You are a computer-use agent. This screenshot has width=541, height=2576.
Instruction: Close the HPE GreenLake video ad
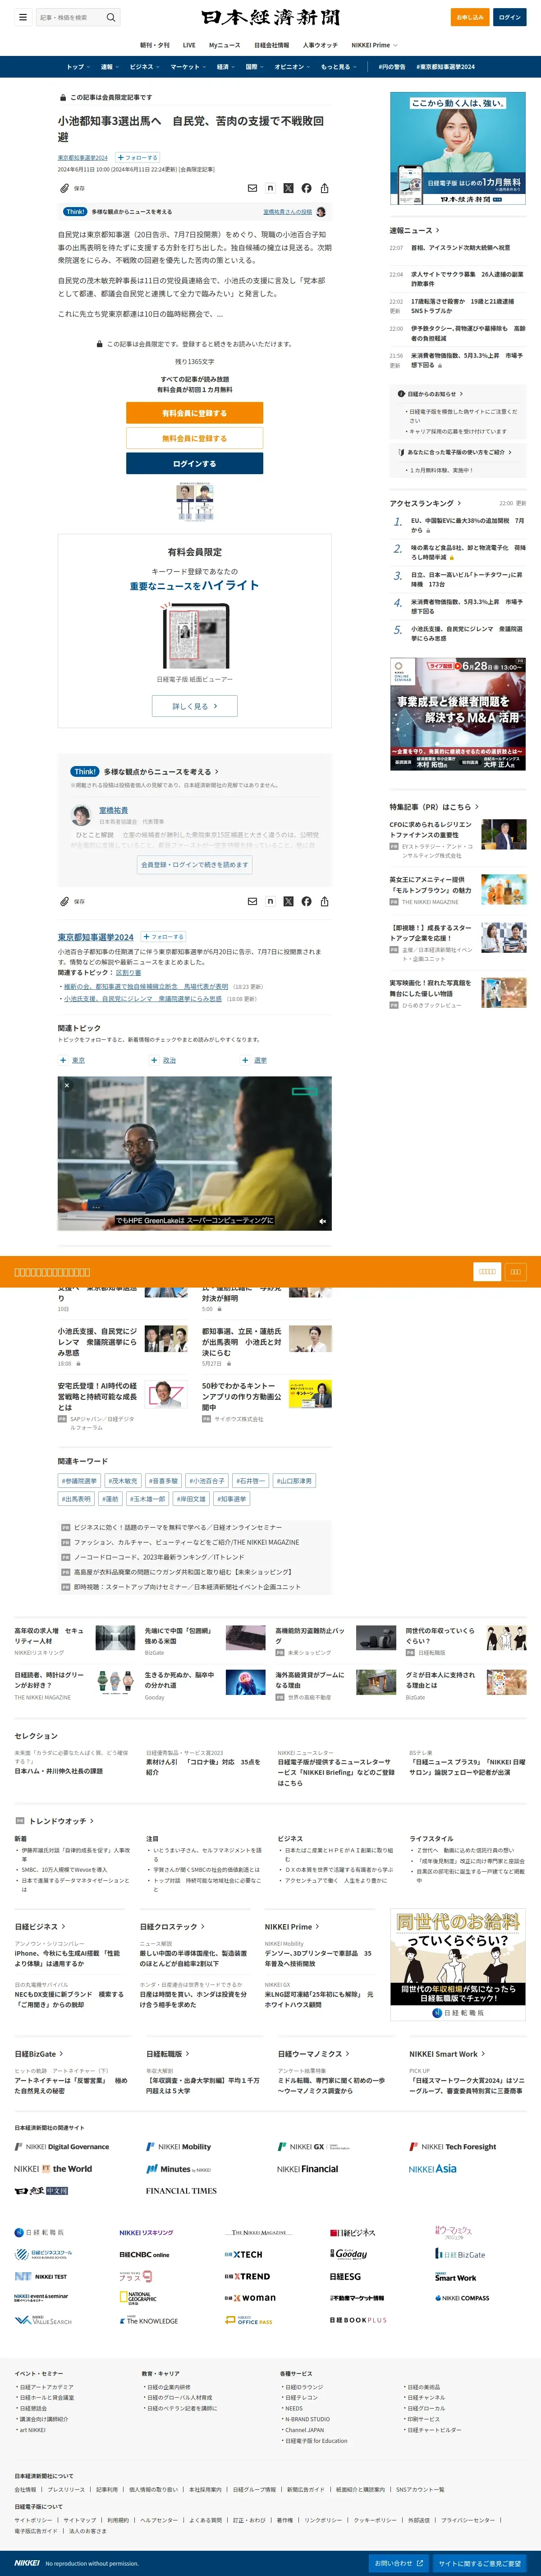(x=67, y=1085)
